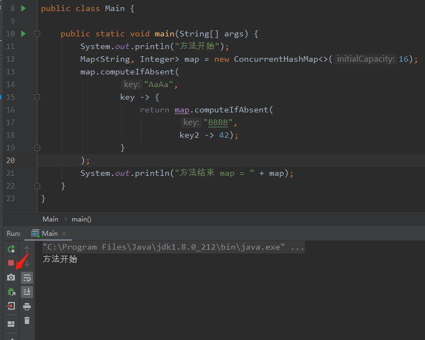Click main() in the breadcrumb bar
Screen dimensions: 425x340
pos(81,219)
